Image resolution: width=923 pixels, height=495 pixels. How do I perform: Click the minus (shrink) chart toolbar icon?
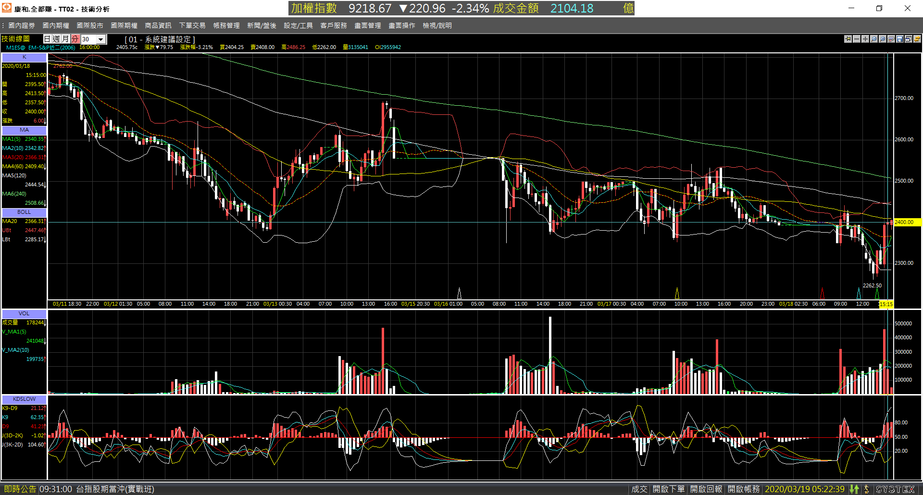coord(856,39)
